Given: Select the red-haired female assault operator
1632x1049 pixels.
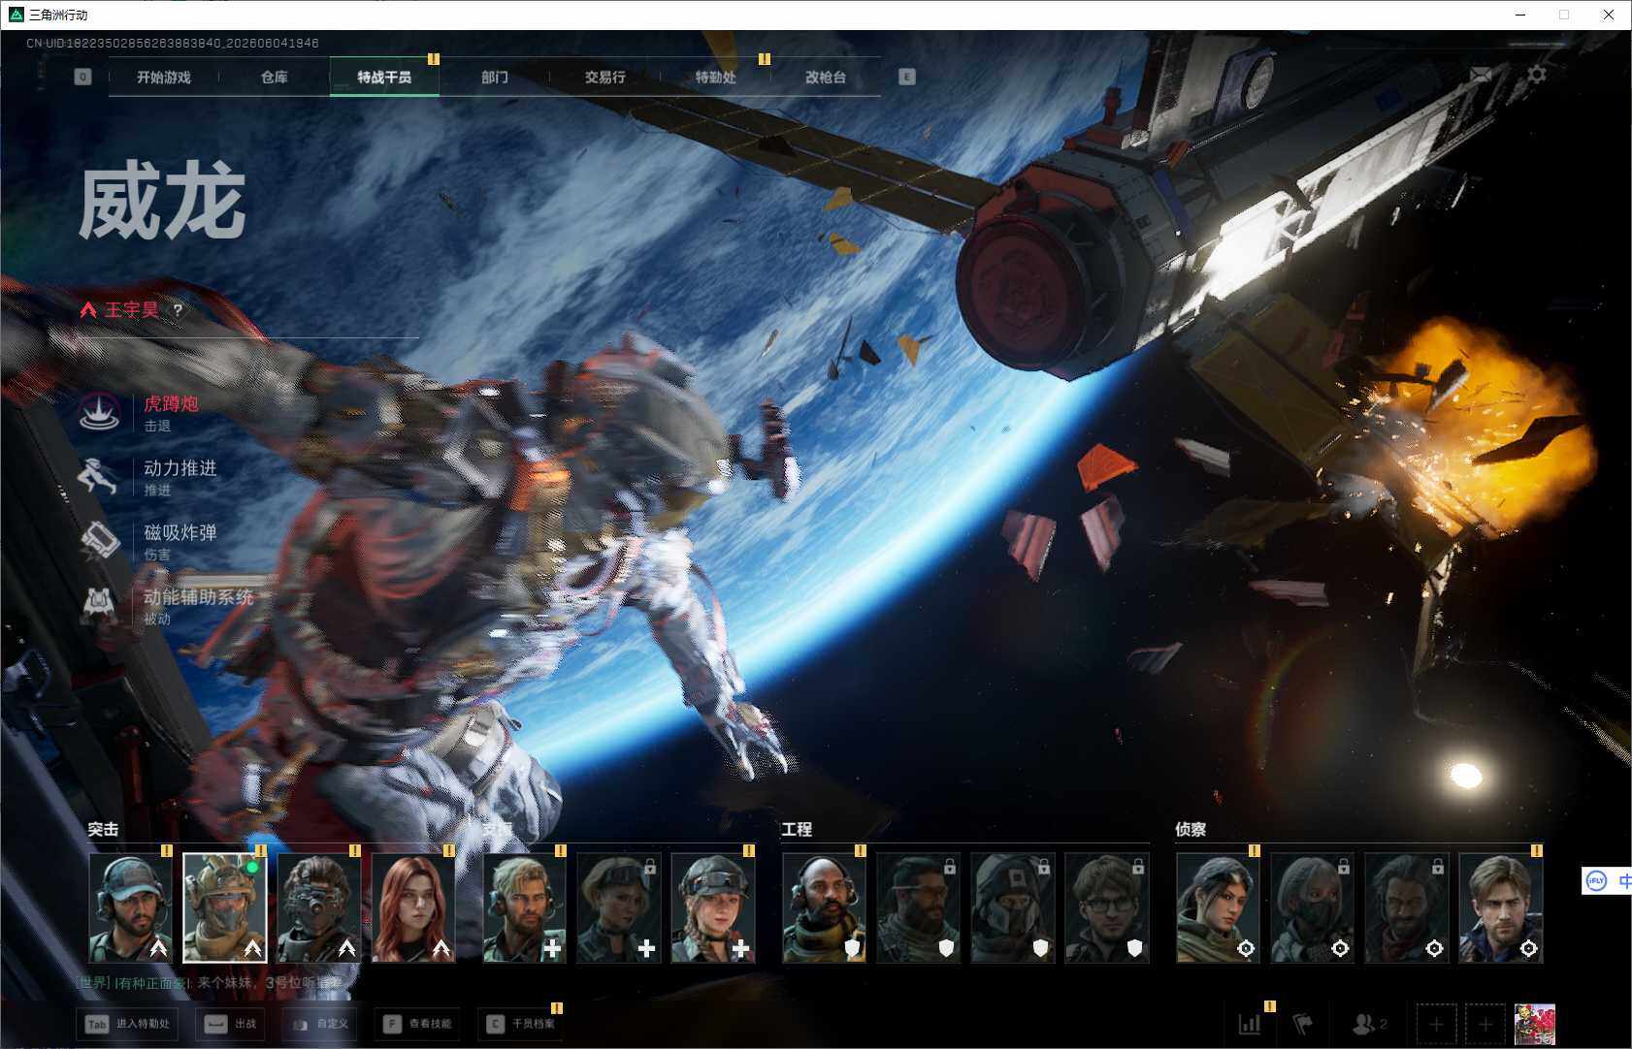Looking at the screenshot, I should click(413, 907).
